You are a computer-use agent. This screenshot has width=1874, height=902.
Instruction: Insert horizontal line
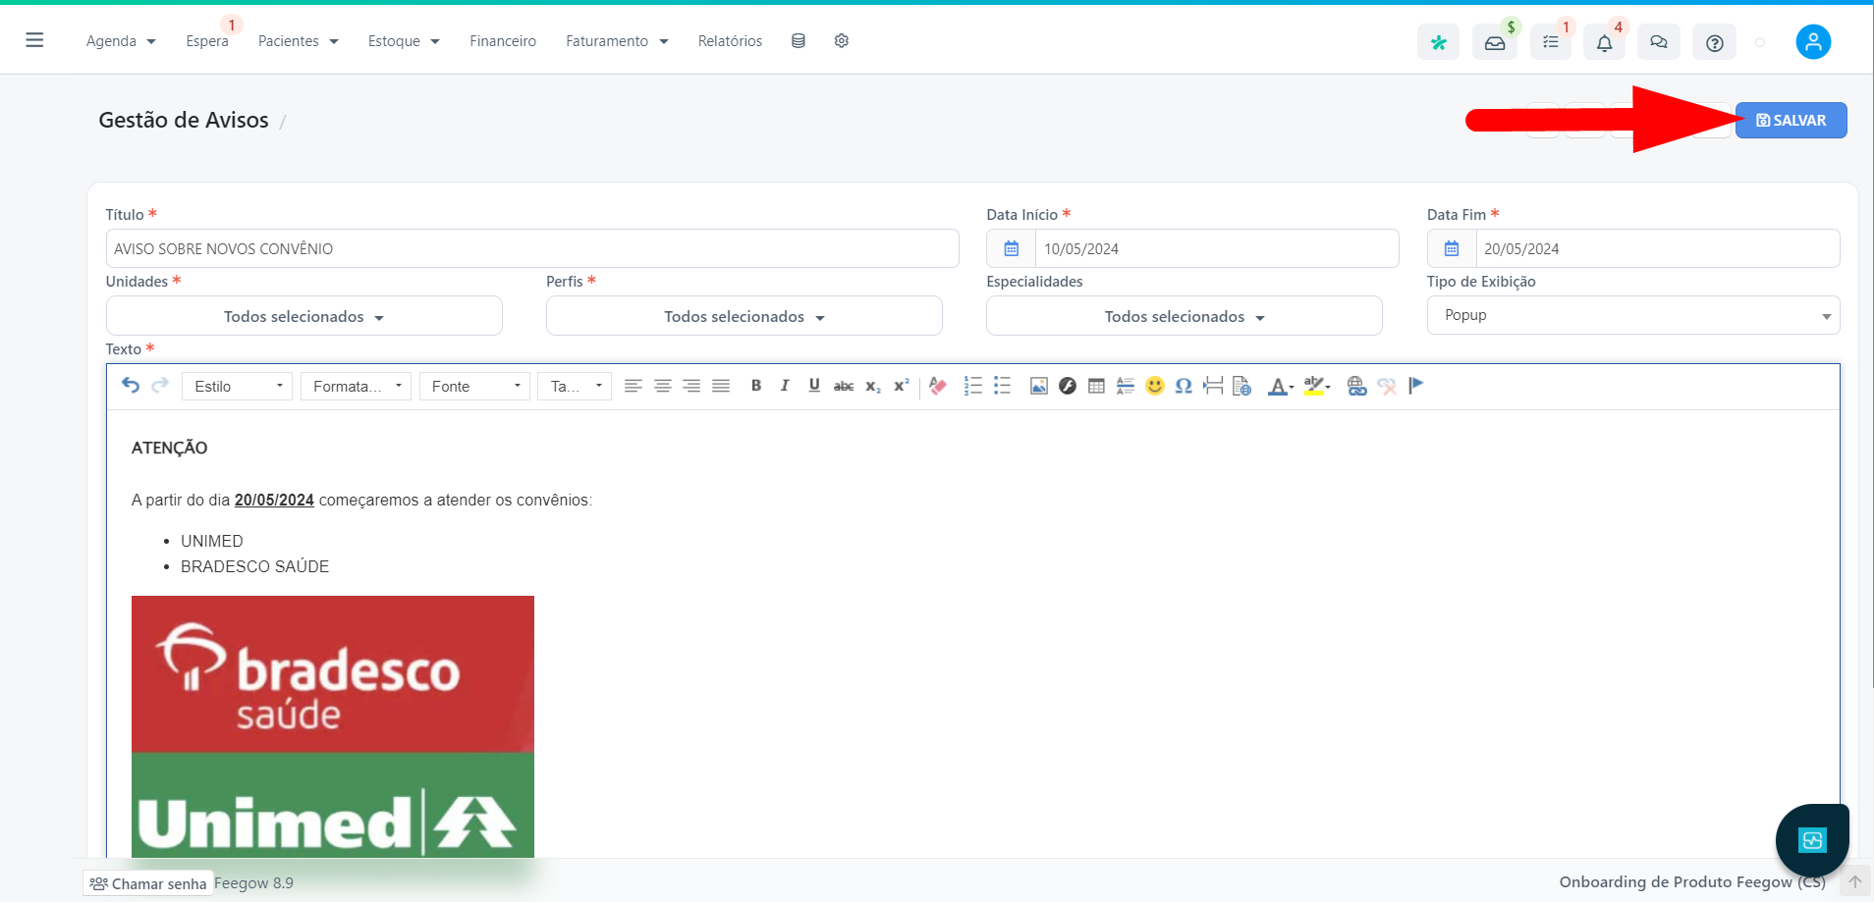pyautogui.click(x=1126, y=386)
